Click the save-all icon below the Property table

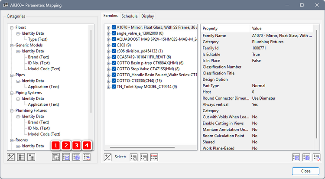(306, 157)
